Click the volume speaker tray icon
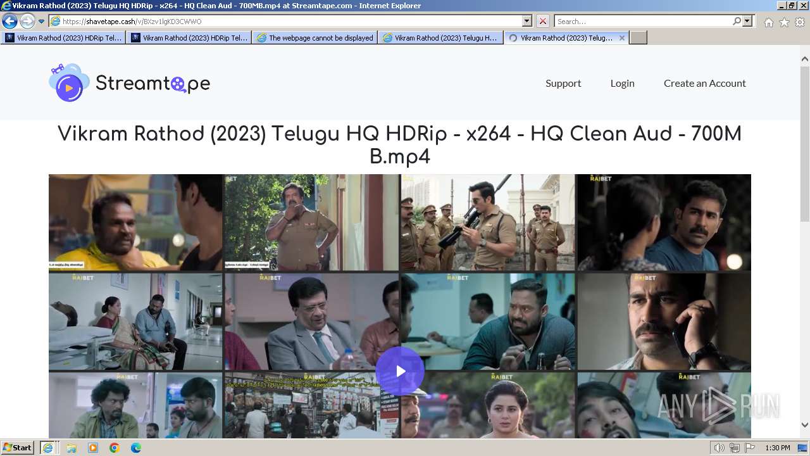Screen dimensions: 810x456 click(719, 448)
